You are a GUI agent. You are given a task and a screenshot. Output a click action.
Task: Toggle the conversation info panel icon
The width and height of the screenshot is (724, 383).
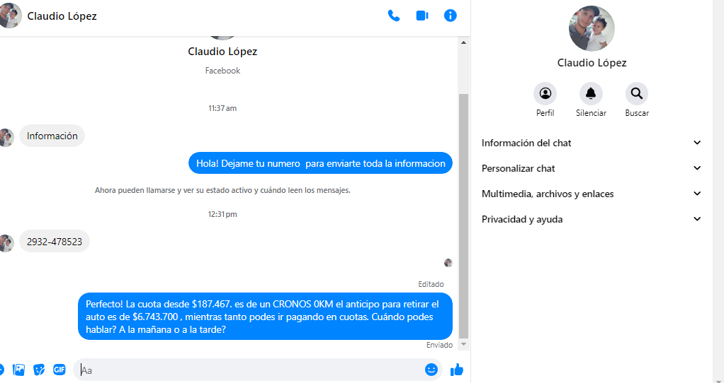point(450,16)
